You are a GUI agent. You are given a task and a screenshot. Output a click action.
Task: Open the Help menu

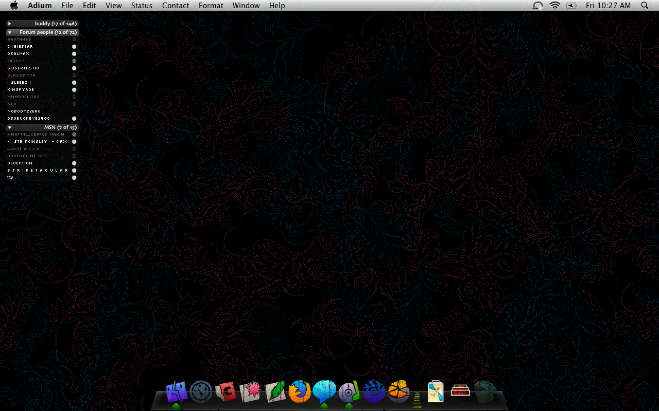click(277, 5)
